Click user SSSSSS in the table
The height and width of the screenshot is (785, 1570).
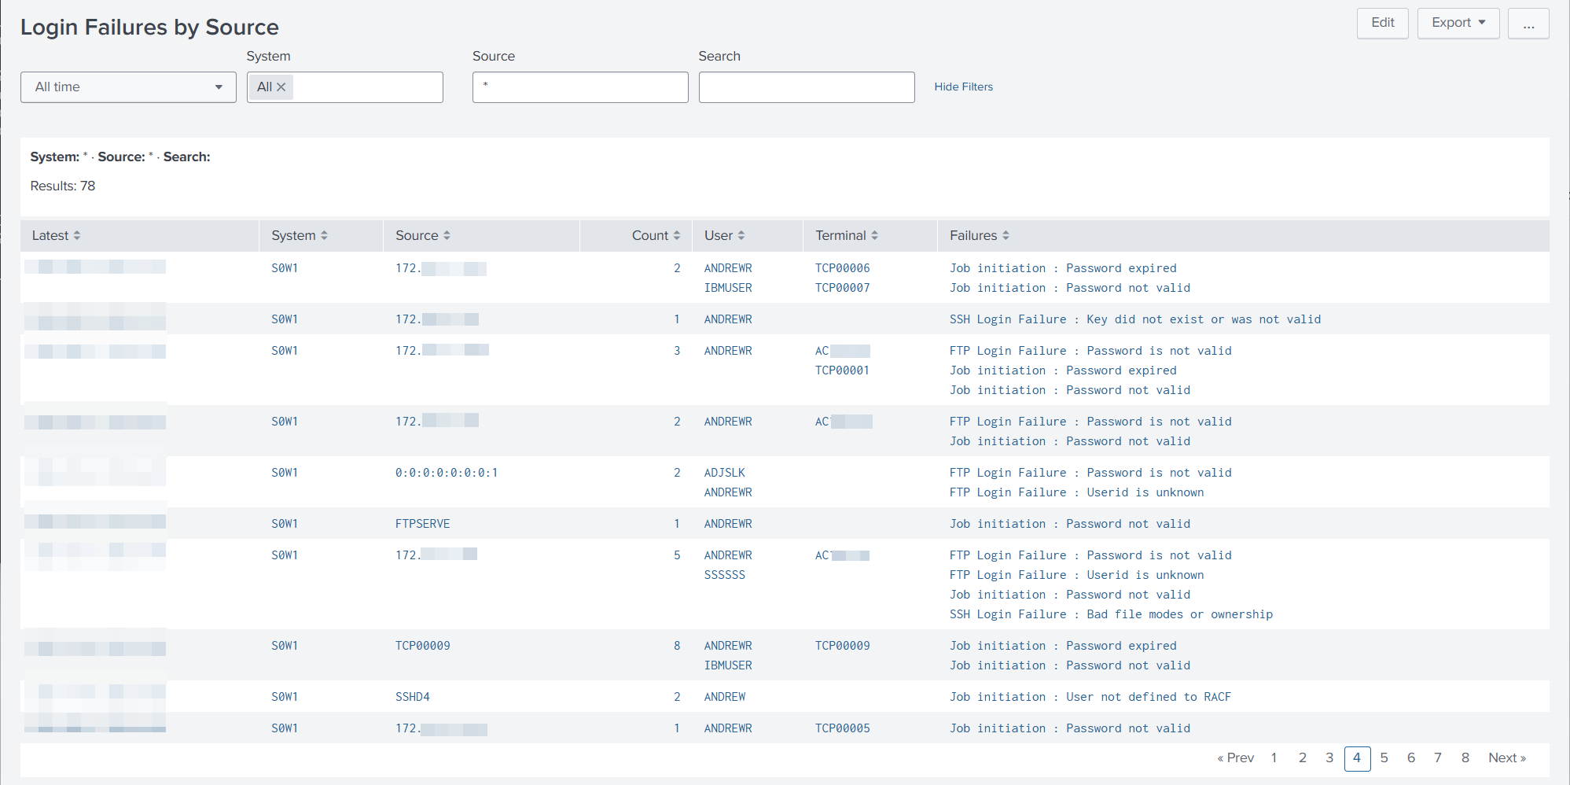point(725,575)
